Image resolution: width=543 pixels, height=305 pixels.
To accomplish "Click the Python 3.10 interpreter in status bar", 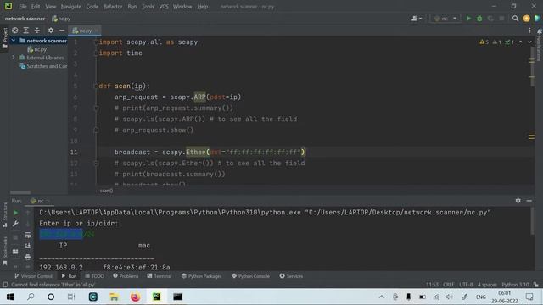I will coord(515,285).
